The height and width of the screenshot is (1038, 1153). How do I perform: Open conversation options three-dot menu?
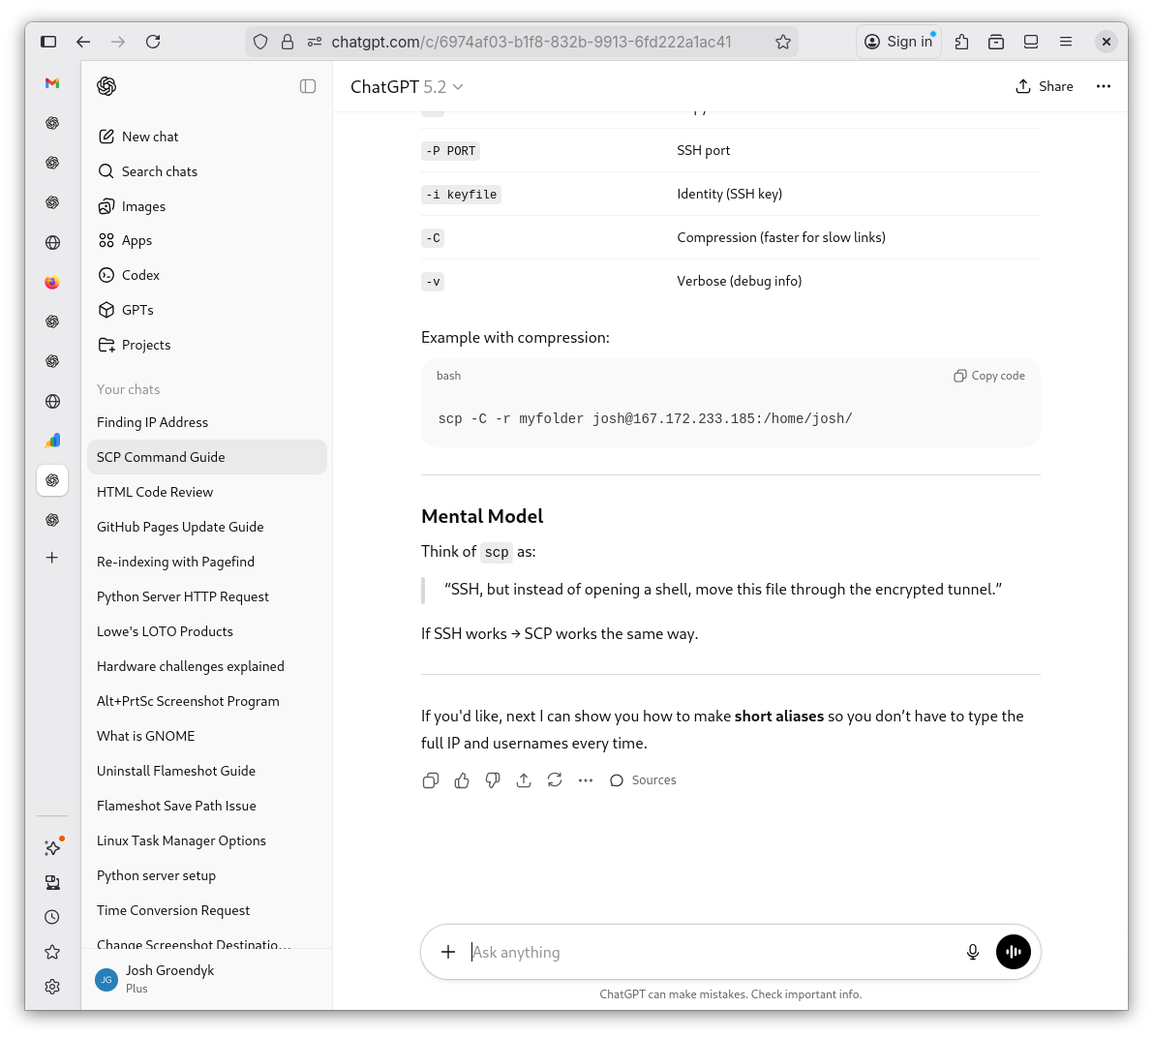point(1103,86)
